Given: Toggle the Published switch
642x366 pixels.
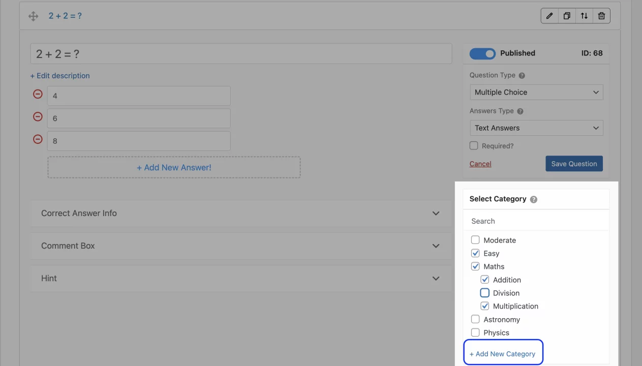Looking at the screenshot, I should pos(482,53).
